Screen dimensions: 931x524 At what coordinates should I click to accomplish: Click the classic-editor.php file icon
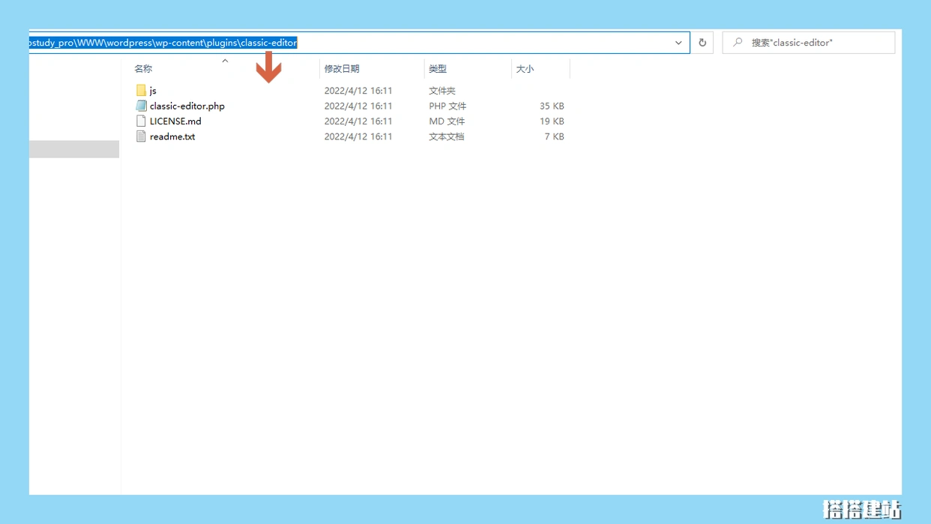pyautogui.click(x=141, y=106)
